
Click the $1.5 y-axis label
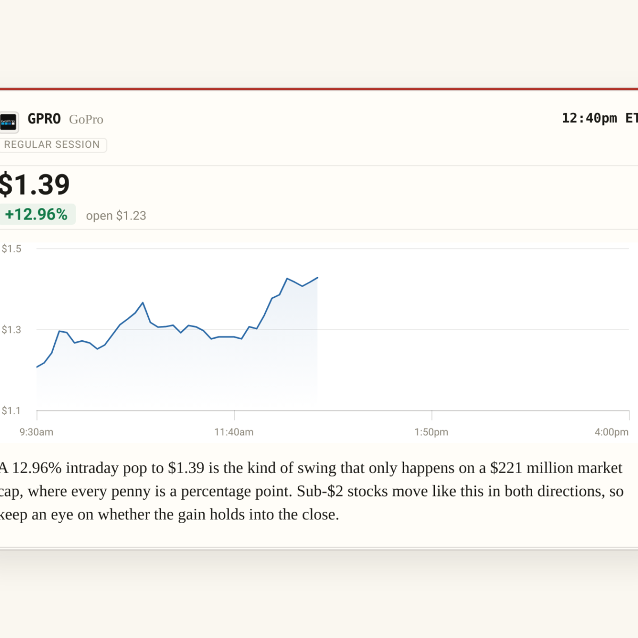click(x=12, y=249)
